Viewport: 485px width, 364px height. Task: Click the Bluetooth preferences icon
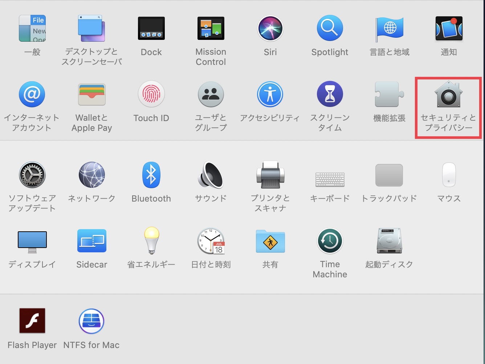tap(151, 175)
